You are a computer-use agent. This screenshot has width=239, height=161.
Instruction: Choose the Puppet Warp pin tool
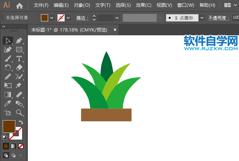[18, 85]
